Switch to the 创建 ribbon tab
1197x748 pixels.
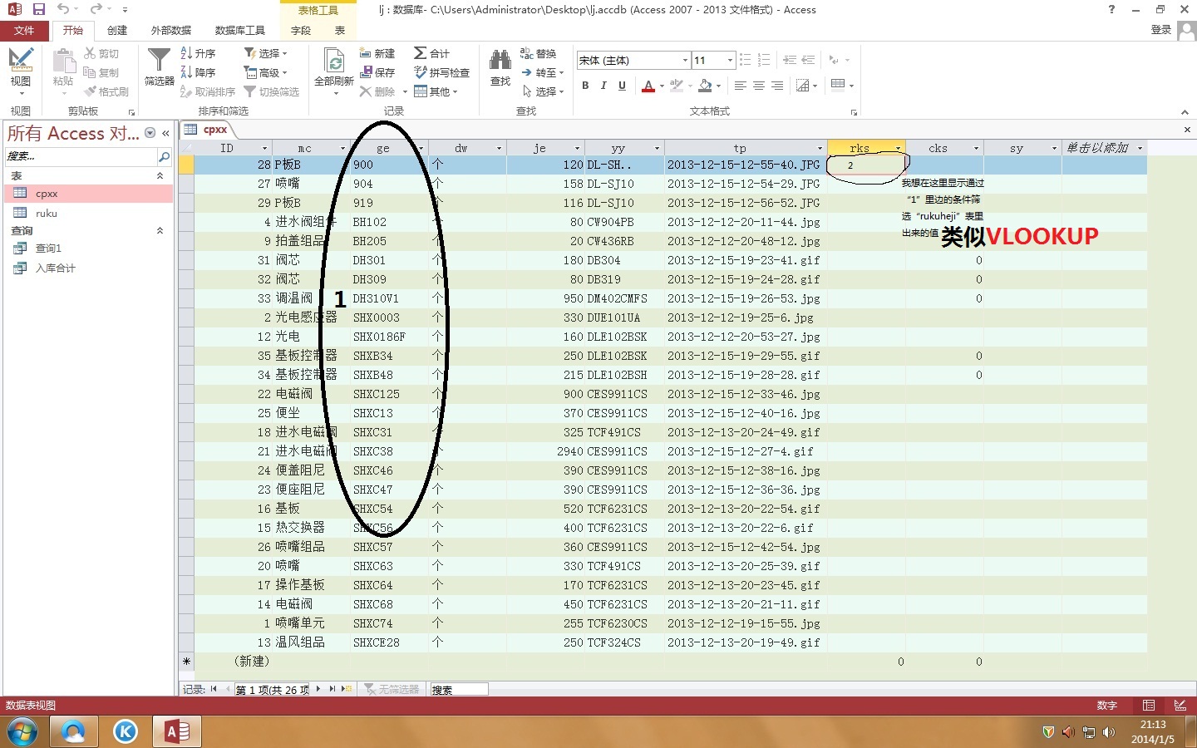coord(117,30)
